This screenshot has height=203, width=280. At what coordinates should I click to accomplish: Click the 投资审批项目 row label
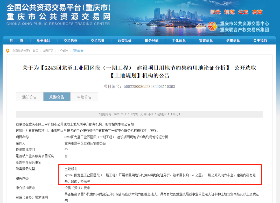click(25, 150)
